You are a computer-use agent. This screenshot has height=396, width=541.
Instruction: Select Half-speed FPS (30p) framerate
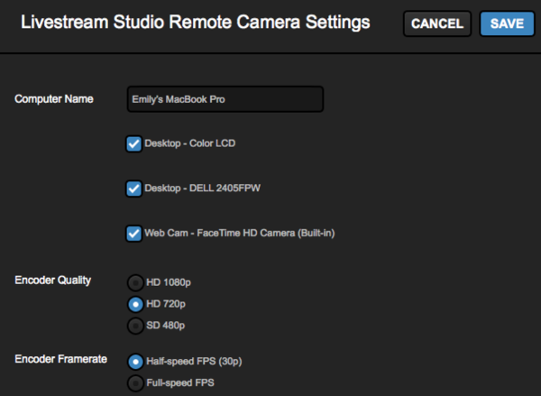135,362
